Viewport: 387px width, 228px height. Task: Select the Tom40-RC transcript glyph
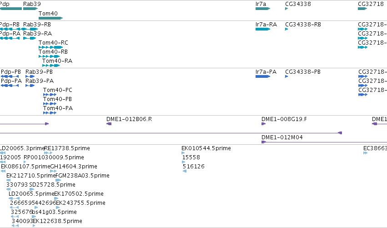(x=50, y=47)
